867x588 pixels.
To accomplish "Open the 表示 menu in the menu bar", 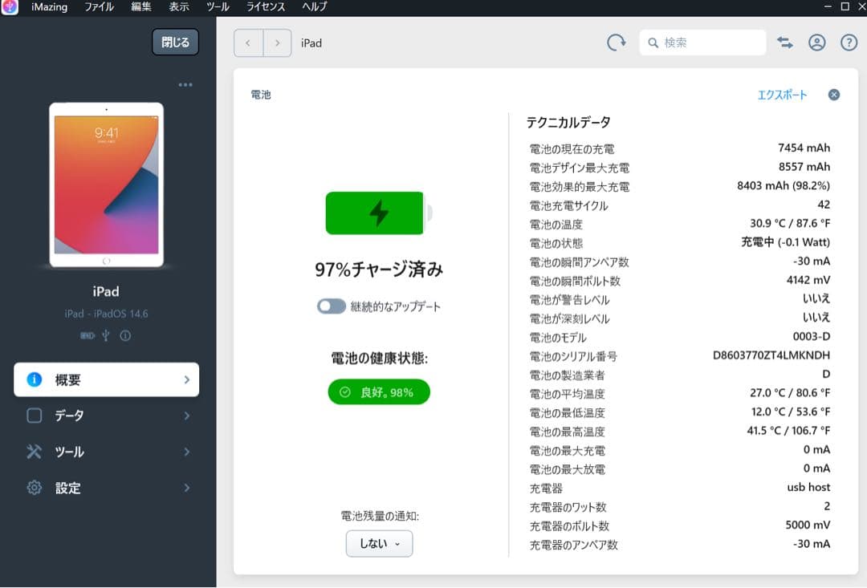I will pos(178,7).
